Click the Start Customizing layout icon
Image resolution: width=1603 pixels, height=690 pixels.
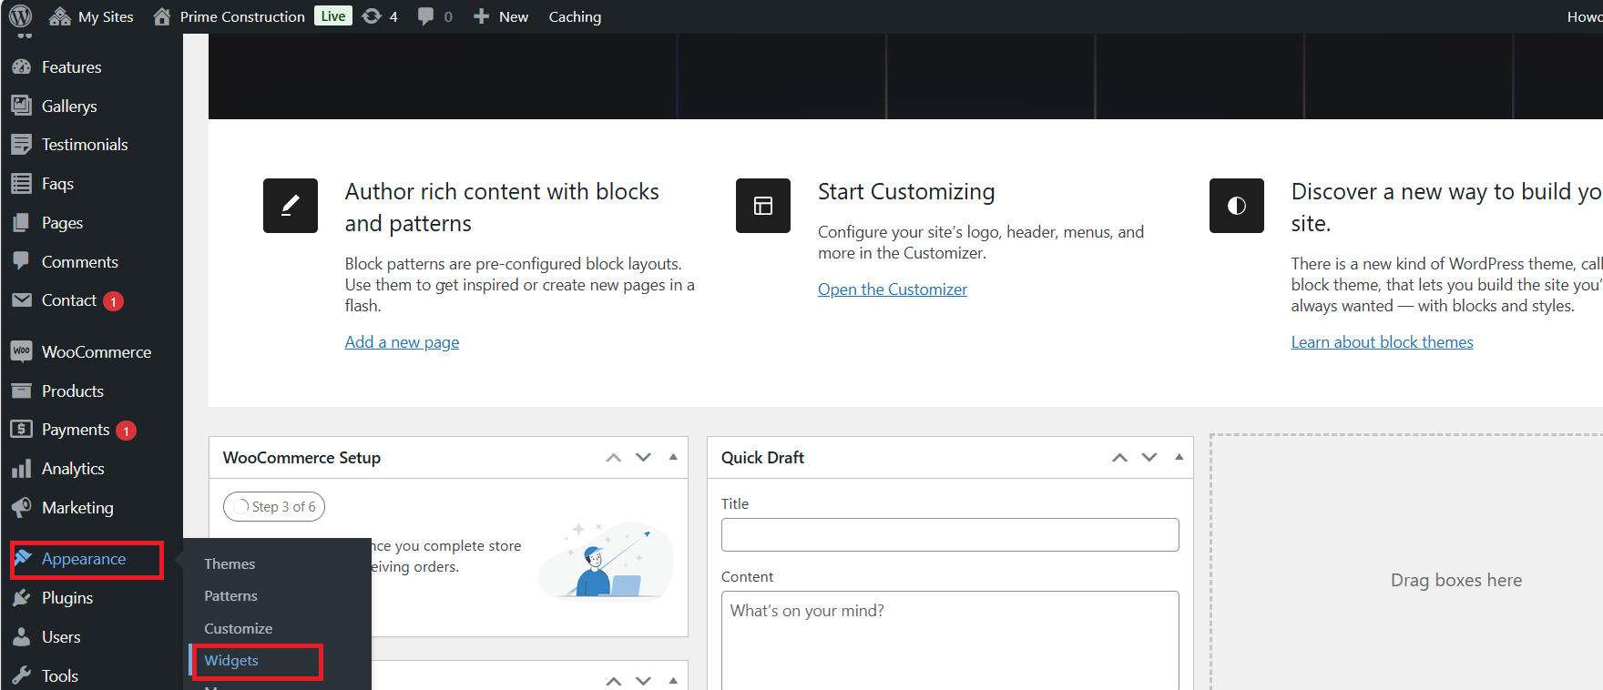pos(762,206)
